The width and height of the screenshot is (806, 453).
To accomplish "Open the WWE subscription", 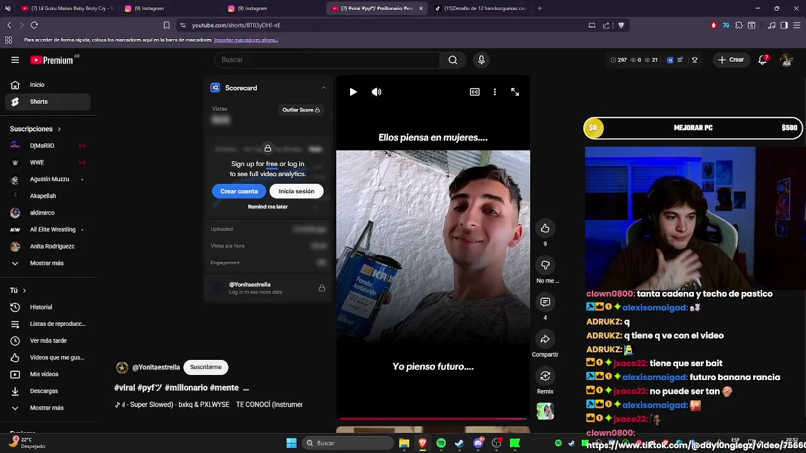I will [x=48, y=162].
